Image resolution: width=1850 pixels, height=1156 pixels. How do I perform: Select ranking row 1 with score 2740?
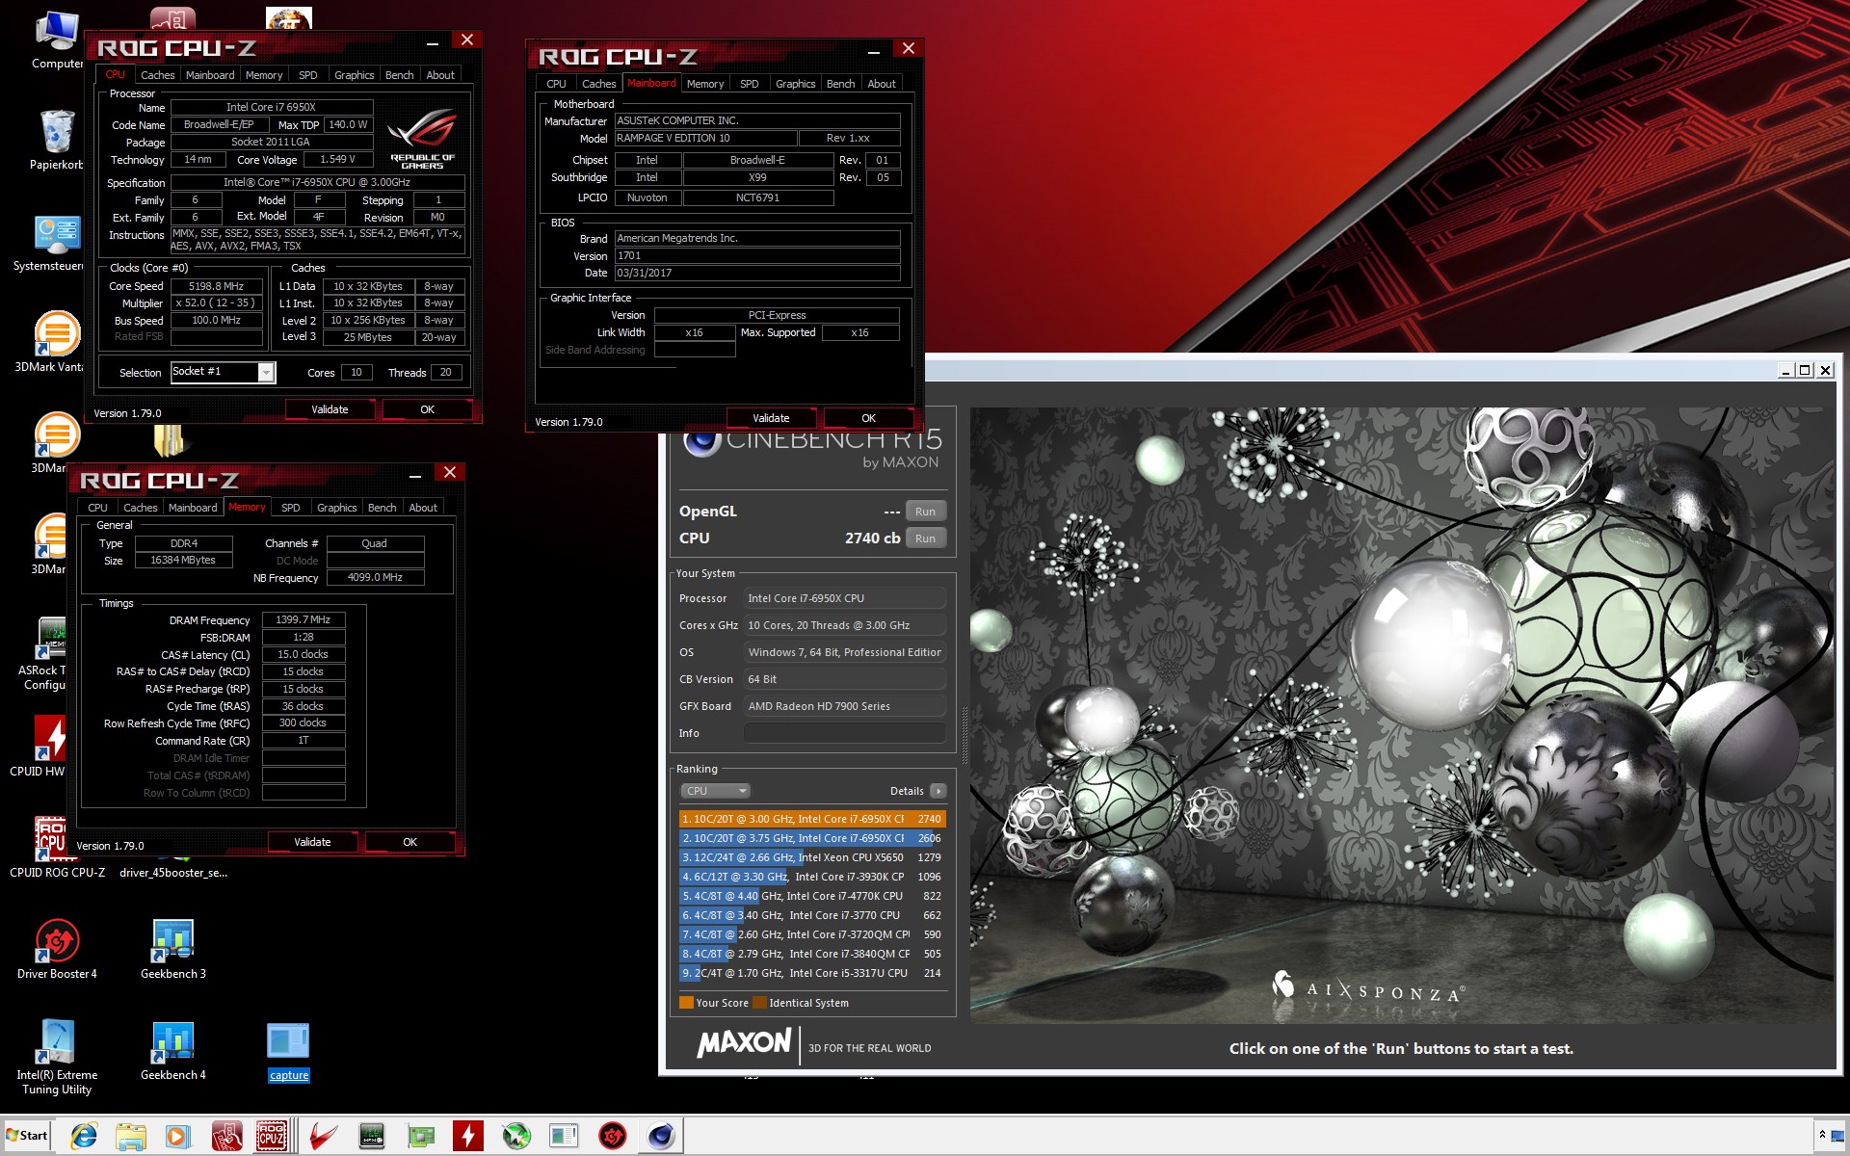[x=812, y=819]
